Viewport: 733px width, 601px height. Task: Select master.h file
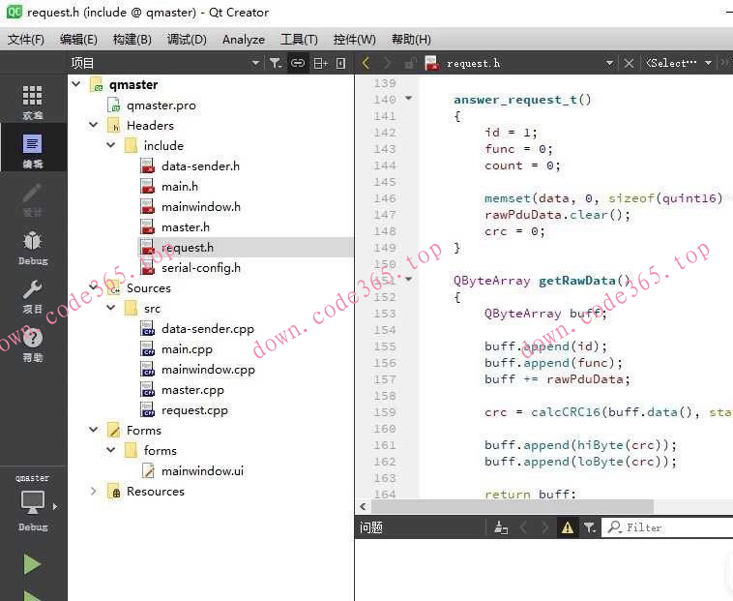[x=186, y=227]
